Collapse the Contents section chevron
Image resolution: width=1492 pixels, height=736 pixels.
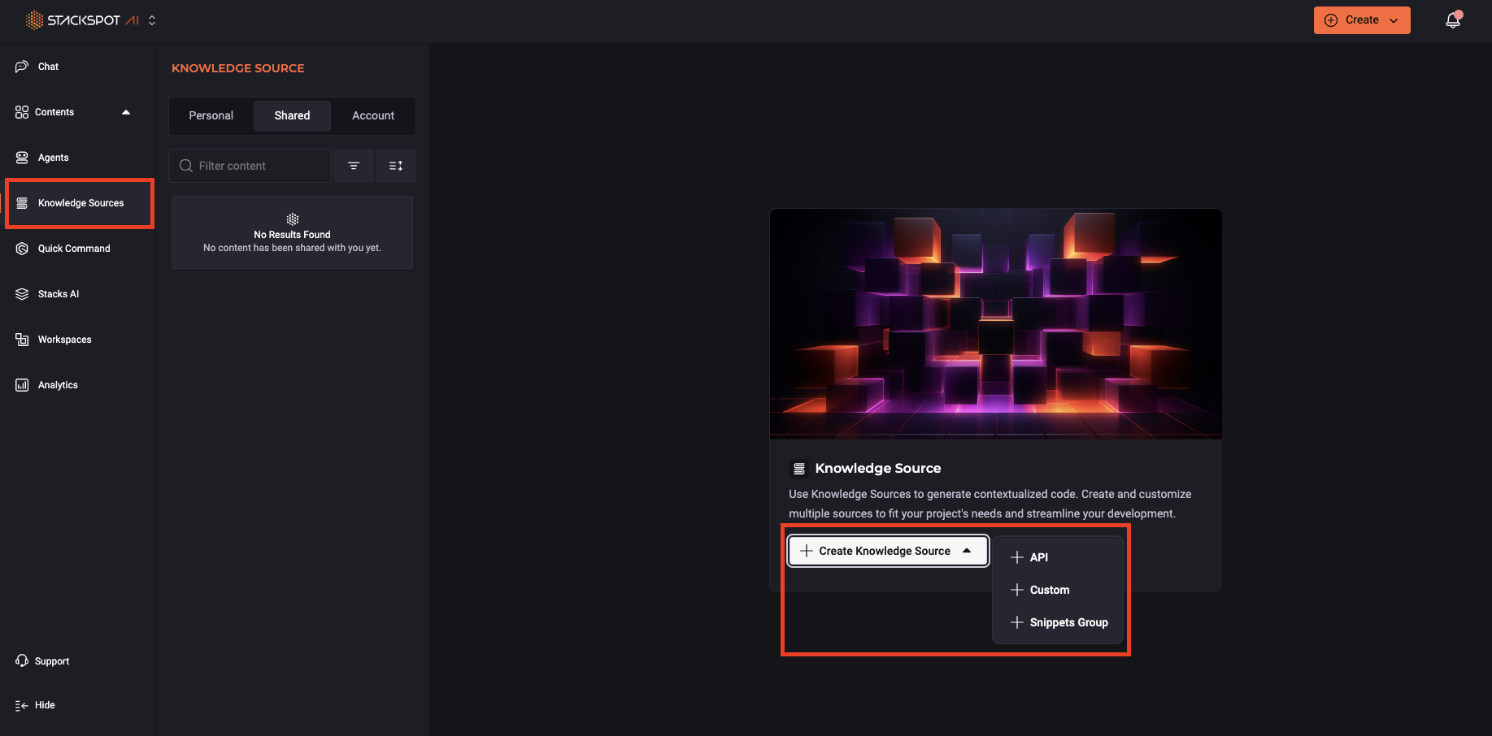[126, 112]
